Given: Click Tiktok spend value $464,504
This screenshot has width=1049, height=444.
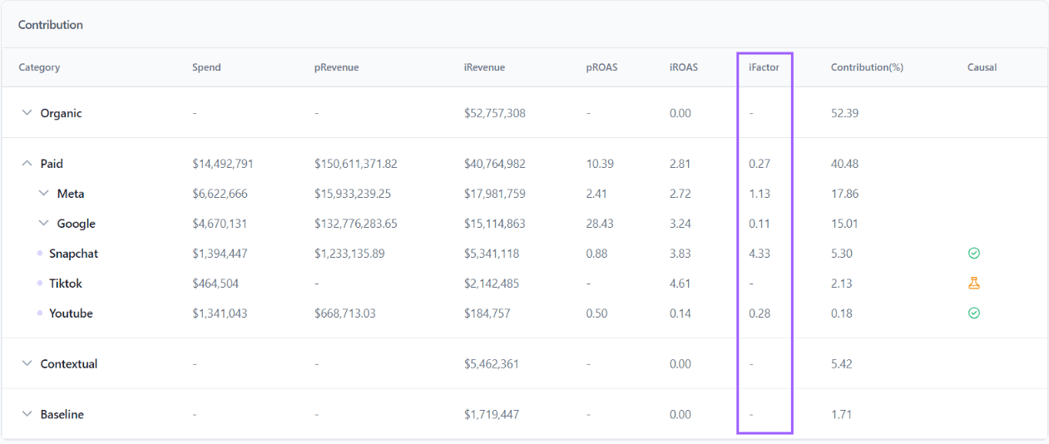Looking at the screenshot, I should coord(215,284).
